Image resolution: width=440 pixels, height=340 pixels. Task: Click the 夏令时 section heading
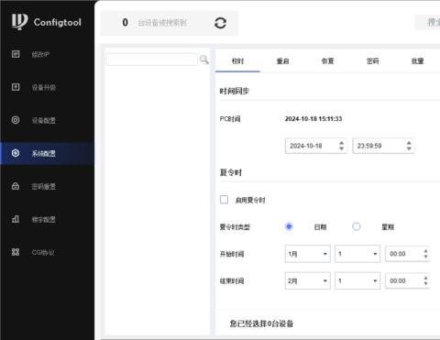[x=231, y=172]
